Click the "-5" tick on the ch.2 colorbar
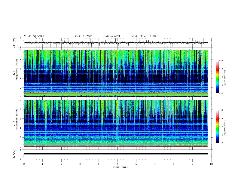Screen dimensions: 238x184 [x=222, y=127]
